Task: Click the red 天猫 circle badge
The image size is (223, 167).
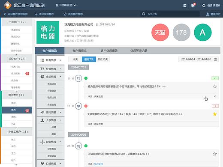Action: [160, 33]
